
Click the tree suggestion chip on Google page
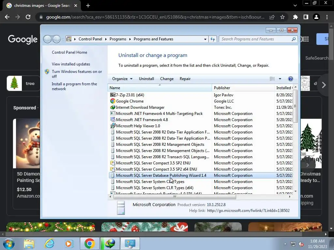(x=23, y=83)
